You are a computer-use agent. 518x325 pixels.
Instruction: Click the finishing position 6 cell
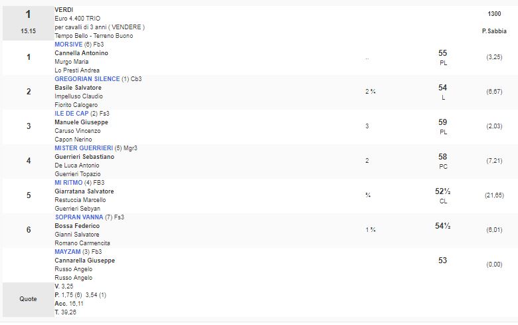[28, 230]
